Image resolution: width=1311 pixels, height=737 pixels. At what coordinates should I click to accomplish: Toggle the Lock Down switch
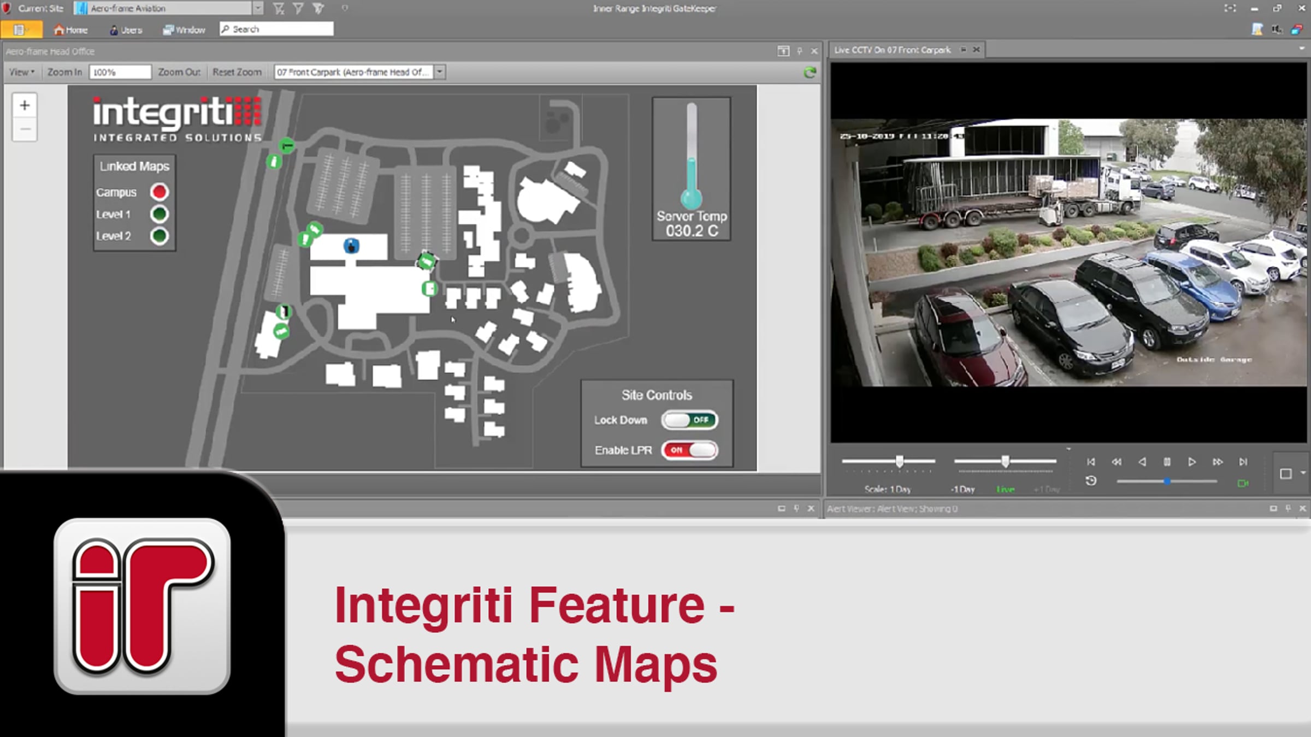click(689, 420)
